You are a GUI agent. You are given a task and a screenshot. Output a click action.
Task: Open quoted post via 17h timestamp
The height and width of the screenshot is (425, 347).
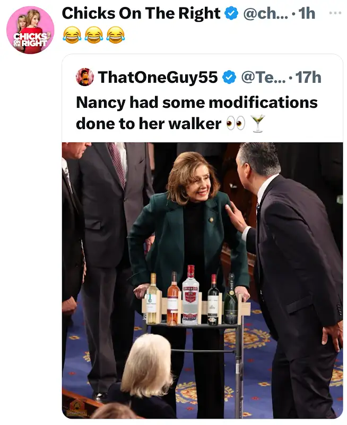pyautogui.click(x=308, y=78)
